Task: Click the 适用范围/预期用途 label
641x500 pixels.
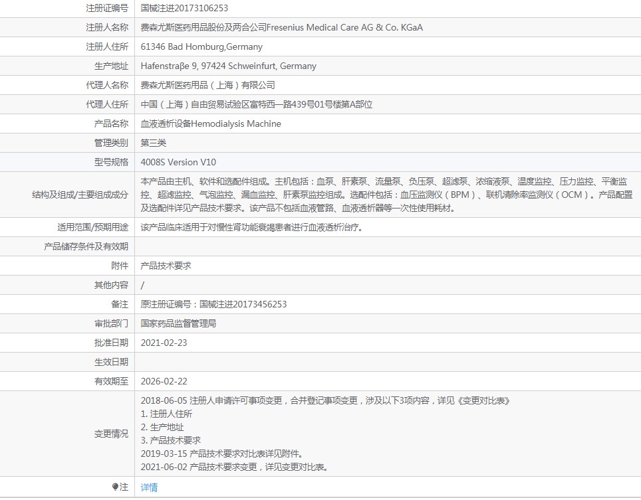Action: 93,227
